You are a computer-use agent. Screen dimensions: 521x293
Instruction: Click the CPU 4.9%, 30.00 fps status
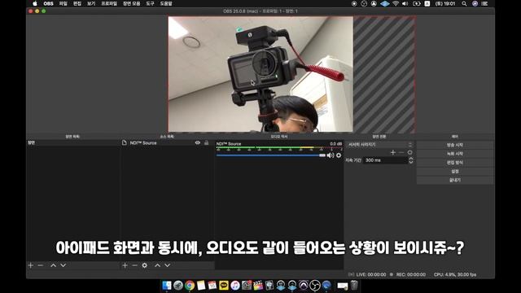[x=455, y=274]
